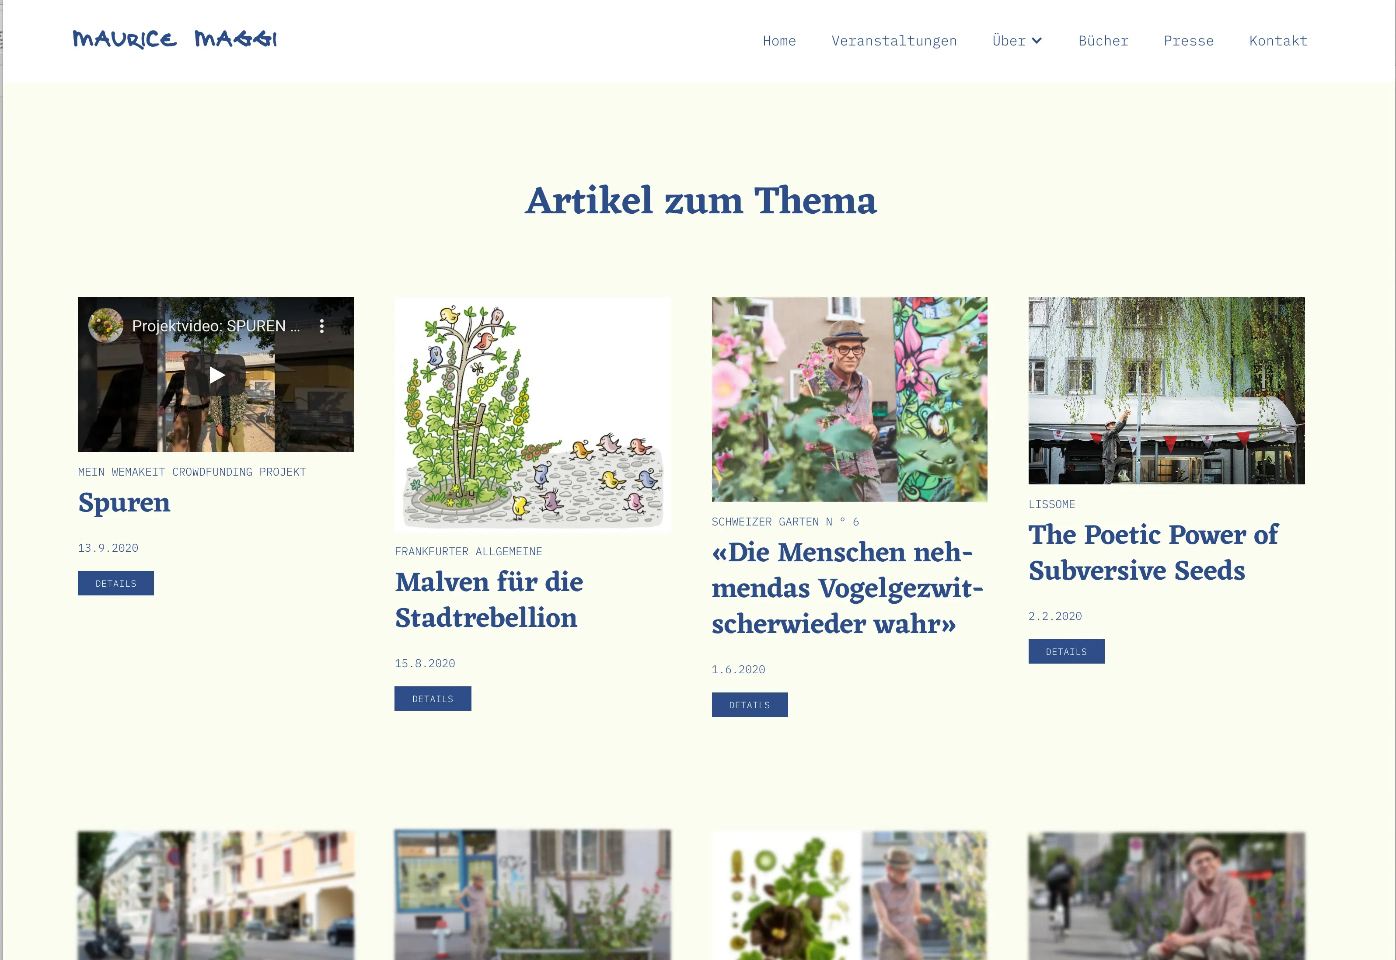Screen dimensions: 1396x960
Task: Open the Kontakt page
Action: [1278, 41]
